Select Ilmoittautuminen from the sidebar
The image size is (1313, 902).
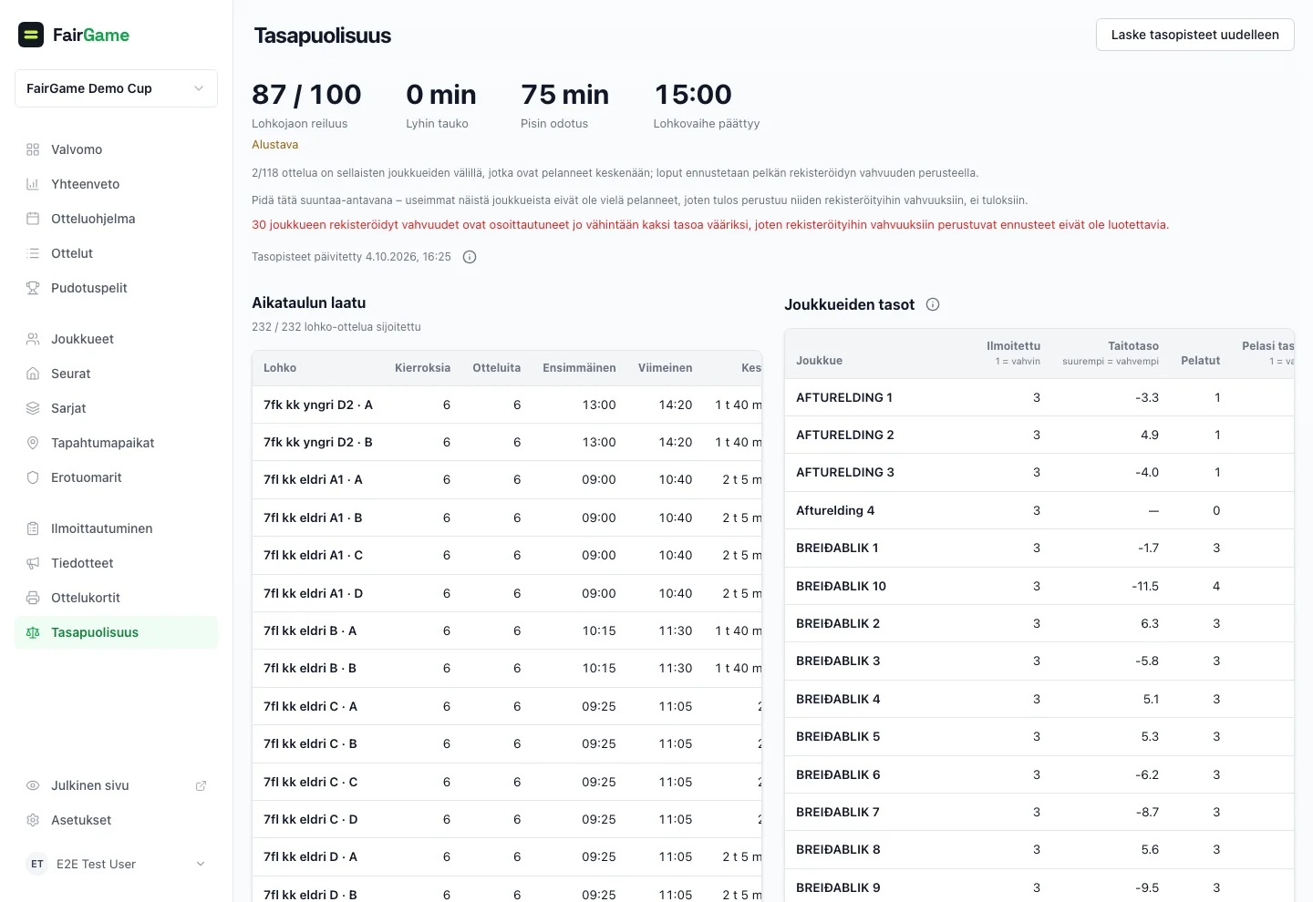pos(116,528)
